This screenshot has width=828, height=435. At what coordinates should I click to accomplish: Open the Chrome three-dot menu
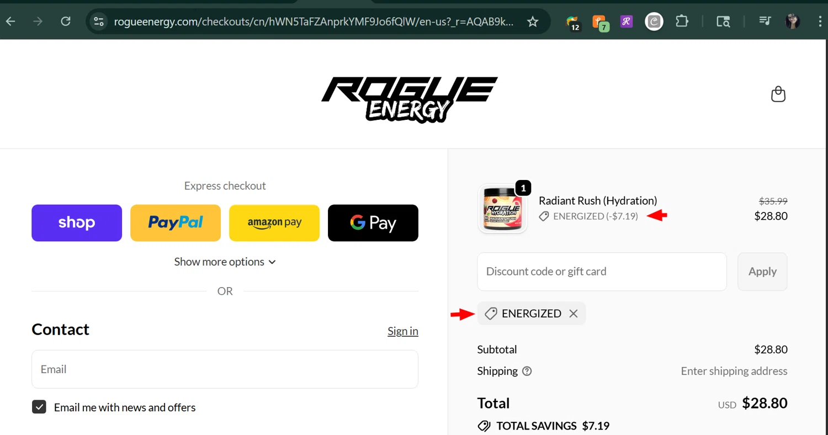(819, 22)
